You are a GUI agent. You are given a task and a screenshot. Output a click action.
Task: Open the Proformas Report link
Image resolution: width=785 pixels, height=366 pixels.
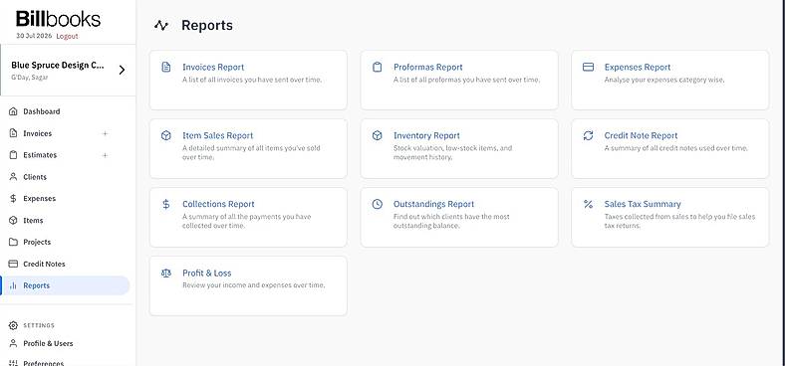coord(428,67)
